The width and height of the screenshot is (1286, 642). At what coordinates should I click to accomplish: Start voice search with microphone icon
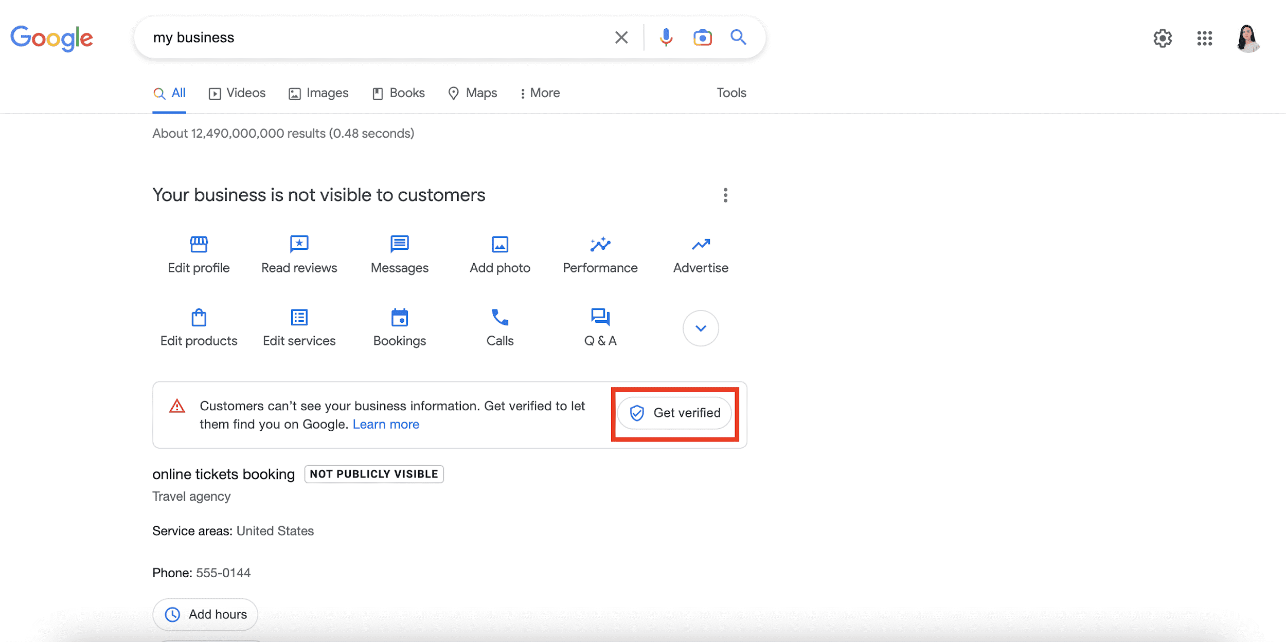pyautogui.click(x=666, y=38)
